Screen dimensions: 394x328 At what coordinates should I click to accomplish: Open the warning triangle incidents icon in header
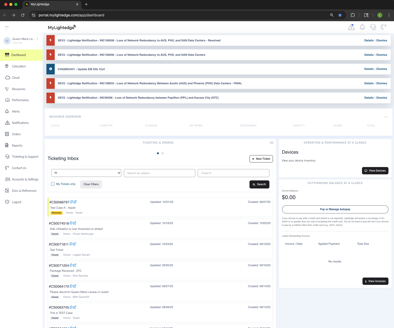click(351, 27)
